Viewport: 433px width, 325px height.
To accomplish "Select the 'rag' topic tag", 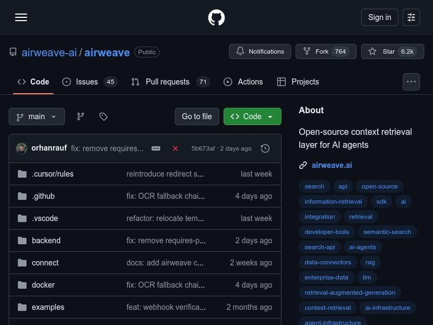I will [370, 262].
